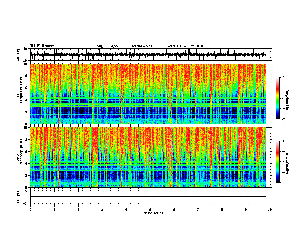Viewport: 304px width, 235px height.
Task: Click the "-7" label on ch.2 color scale
Action: coord(283,182)
